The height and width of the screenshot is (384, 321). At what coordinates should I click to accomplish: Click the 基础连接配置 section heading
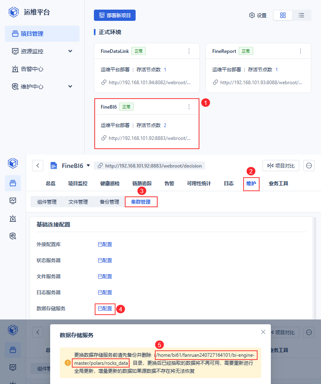click(x=53, y=224)
